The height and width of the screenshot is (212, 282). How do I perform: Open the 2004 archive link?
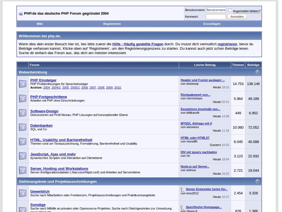point(46,88)
